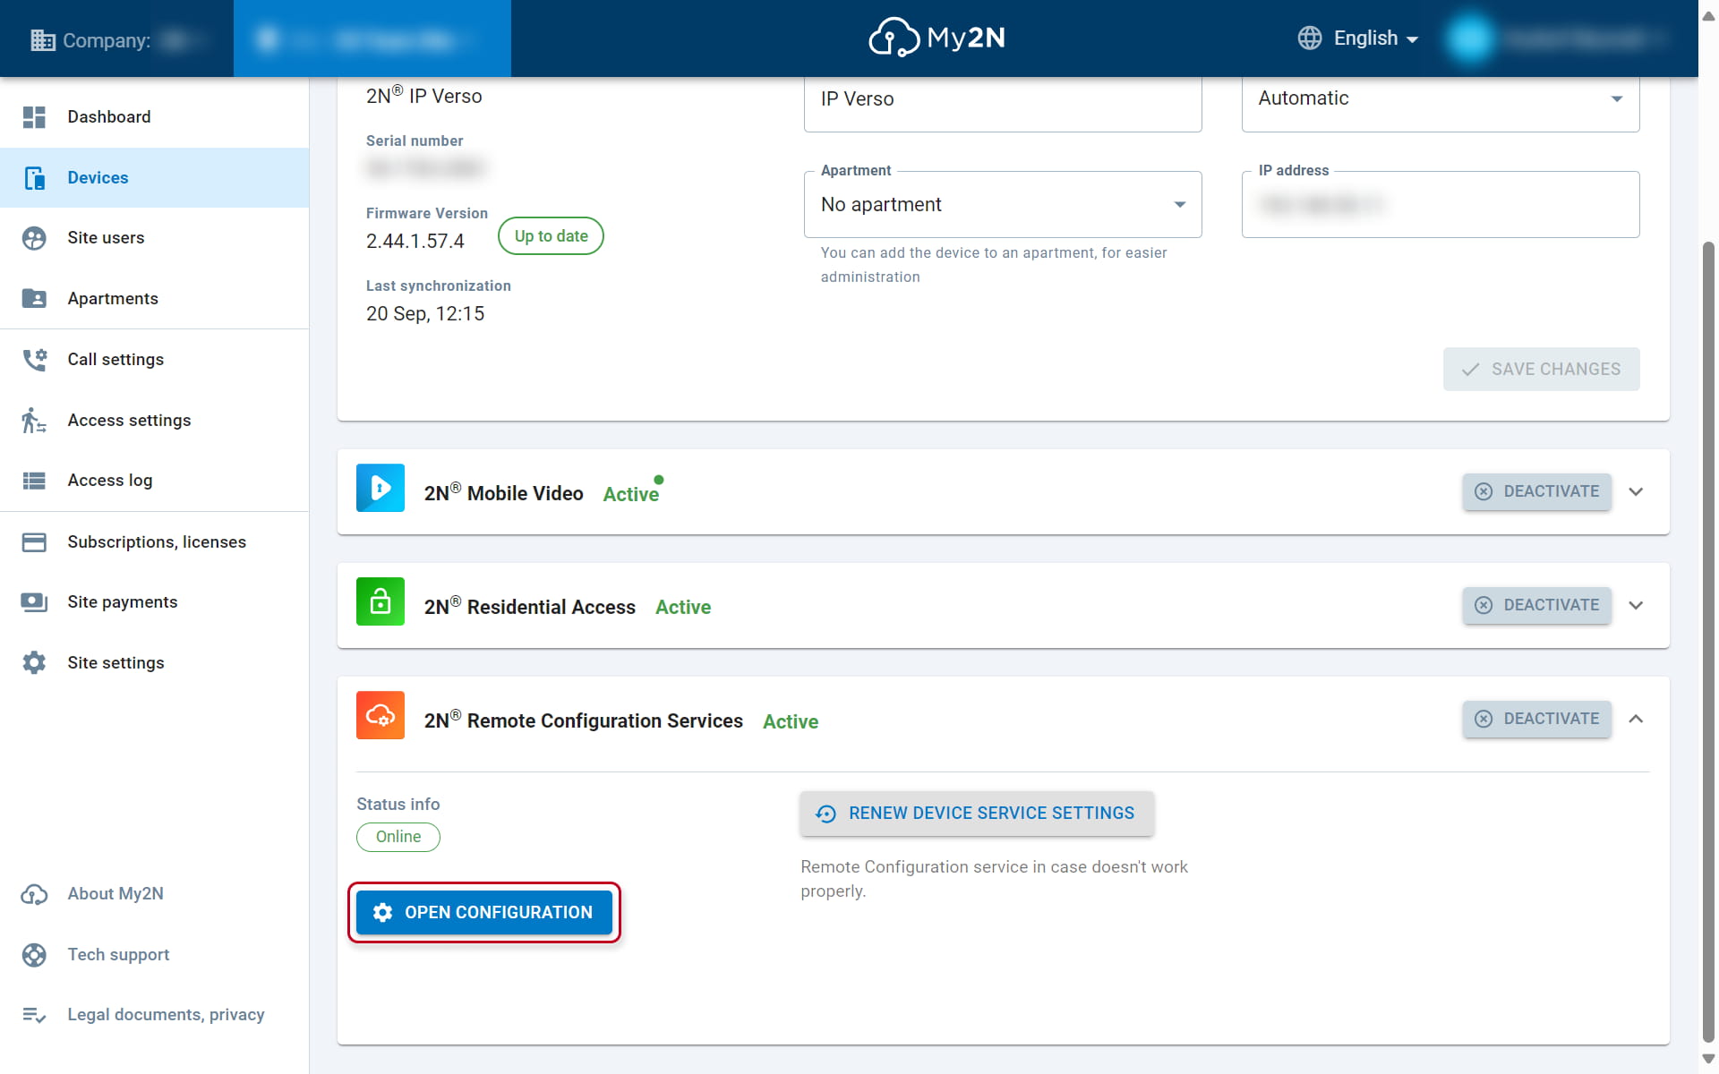Click Open Configuration button

coord(484,912)
